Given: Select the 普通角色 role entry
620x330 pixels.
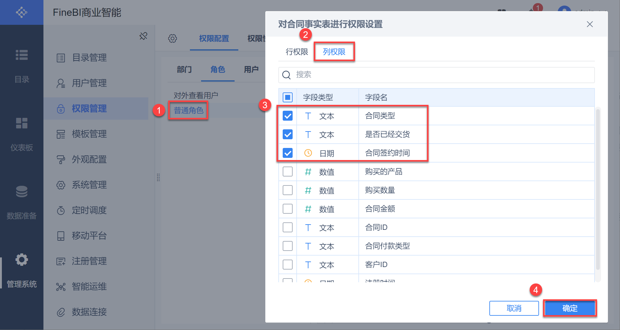Looking at the screenshot, I should 188,110.
